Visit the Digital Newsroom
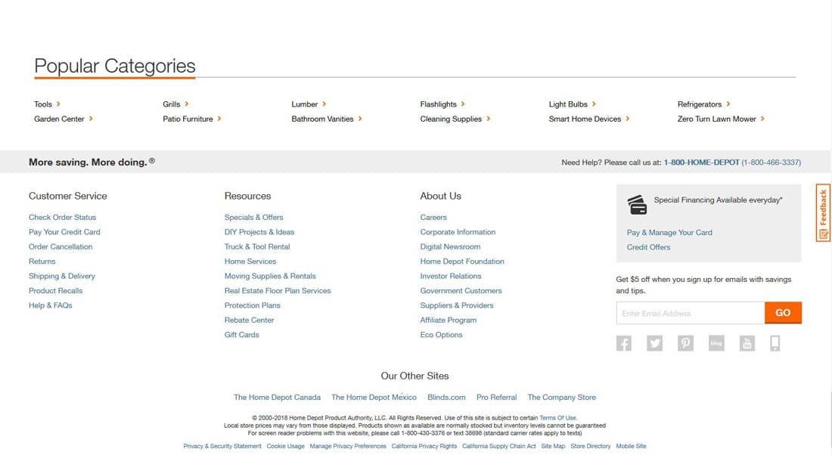The width and height of the screenshot is (832, 455). pyautogui.click(x=451, y=246)
